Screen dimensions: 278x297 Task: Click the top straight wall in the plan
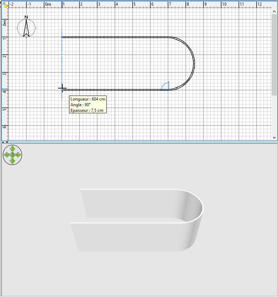point(115,37)
